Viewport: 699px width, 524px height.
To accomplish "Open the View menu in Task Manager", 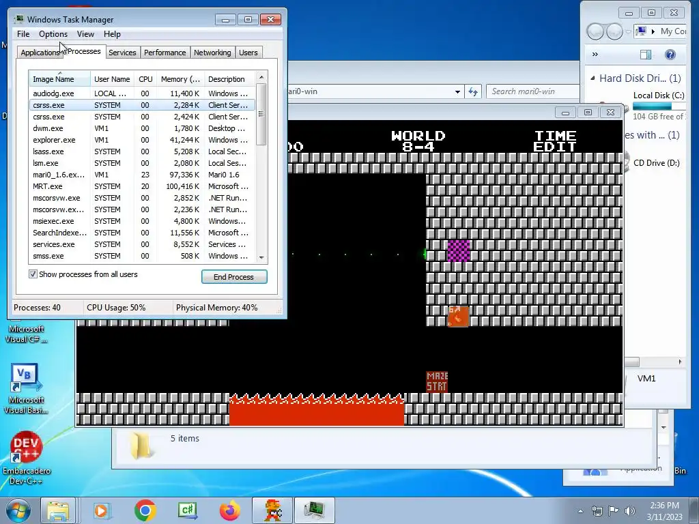I will [x=85, y=34].
